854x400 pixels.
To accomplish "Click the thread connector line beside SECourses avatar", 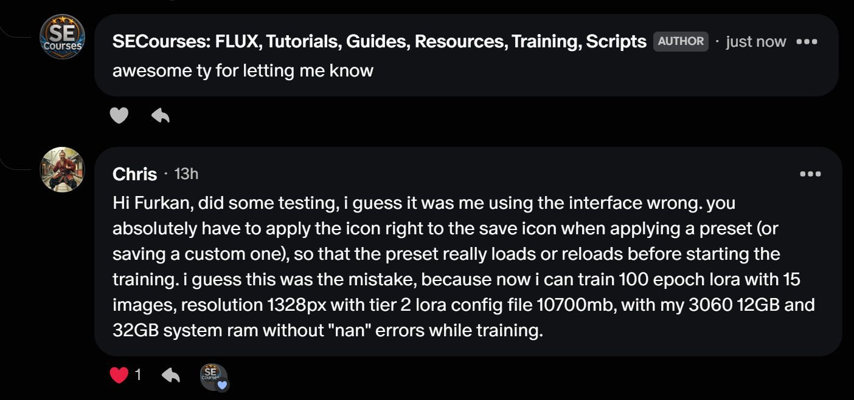I will (x=17, y=33).
